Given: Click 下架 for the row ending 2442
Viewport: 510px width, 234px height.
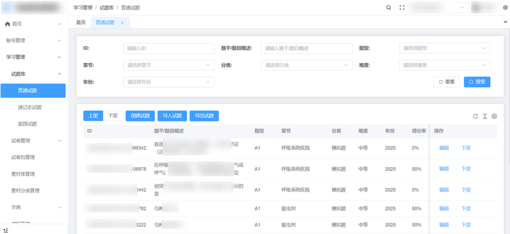Looking at the screenshot, I should [466, 190].
